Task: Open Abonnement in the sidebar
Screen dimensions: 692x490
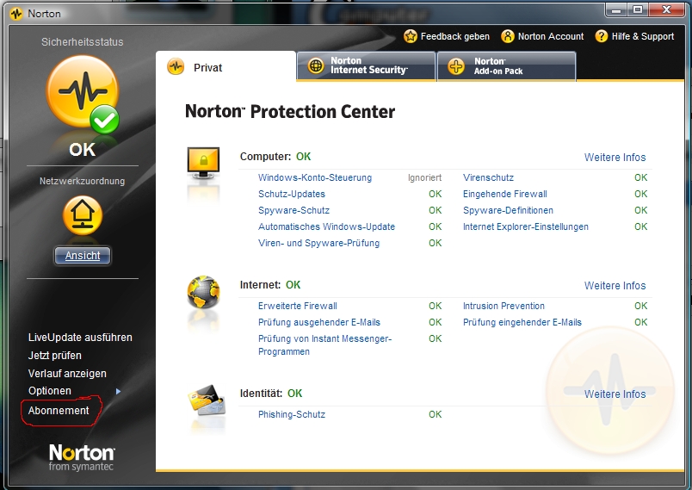Action: pyautogui.click(x=59, y=411)
